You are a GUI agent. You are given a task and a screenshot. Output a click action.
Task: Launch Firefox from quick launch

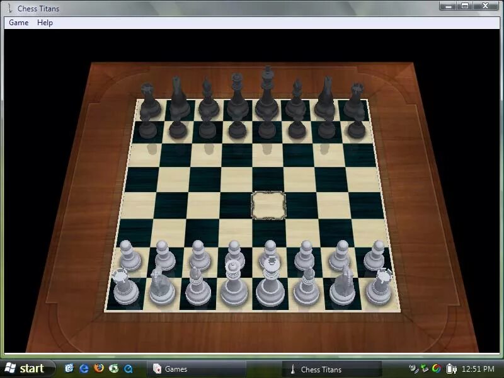point(99,368)
